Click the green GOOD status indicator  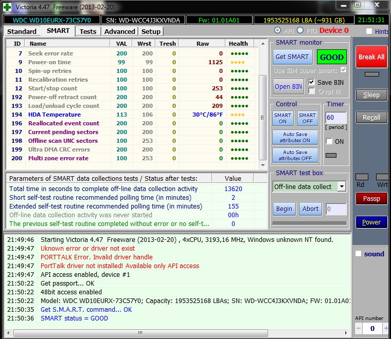click(x=331, y=57)
